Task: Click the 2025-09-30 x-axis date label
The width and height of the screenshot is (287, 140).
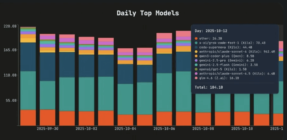Action: (x=47, y=129)
